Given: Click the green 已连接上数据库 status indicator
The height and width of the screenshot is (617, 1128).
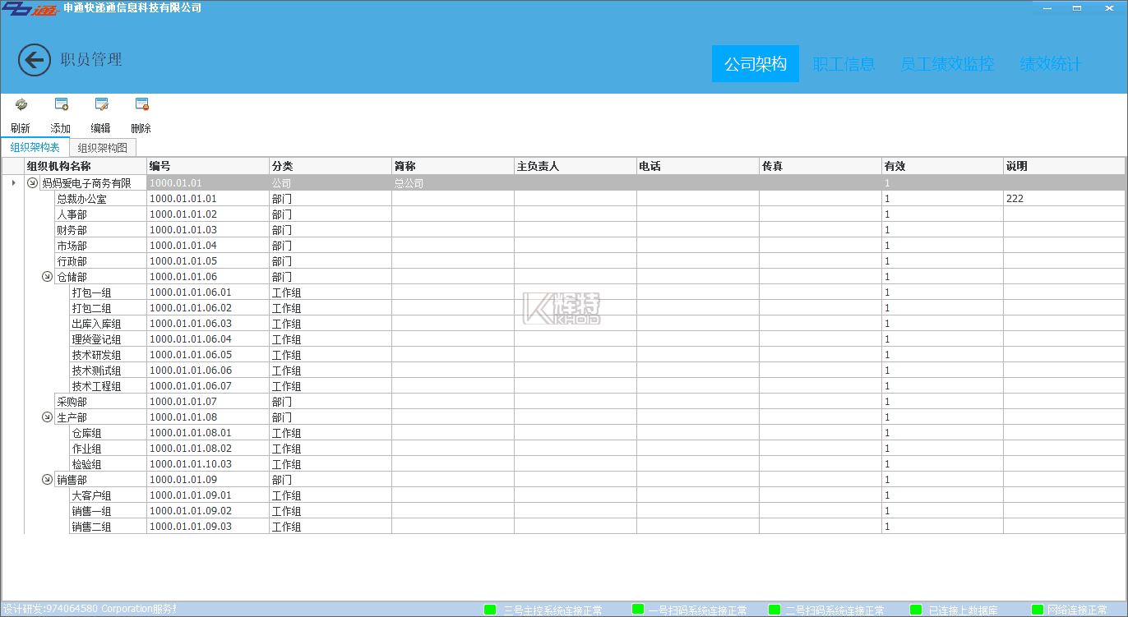Looking at the screenshot, I should 916,610.
